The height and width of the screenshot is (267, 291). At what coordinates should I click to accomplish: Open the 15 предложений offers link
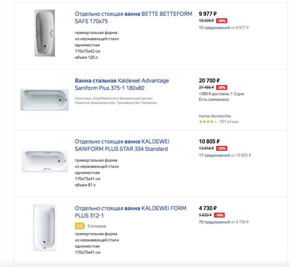214,28
